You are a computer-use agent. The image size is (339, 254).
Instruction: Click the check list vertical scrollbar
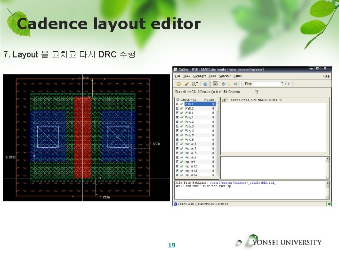coord(218,138)
